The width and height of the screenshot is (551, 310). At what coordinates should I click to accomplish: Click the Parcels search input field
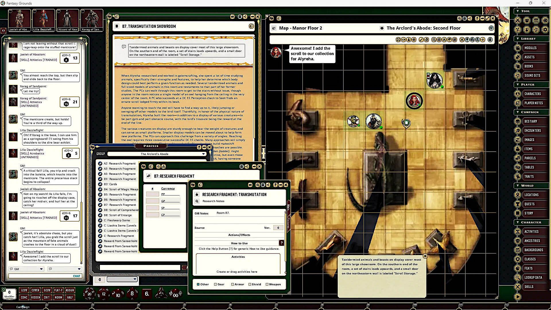tap(140, 268)
